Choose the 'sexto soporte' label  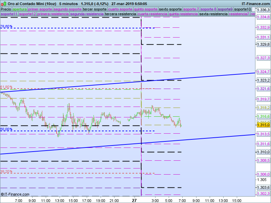point(170,9)
